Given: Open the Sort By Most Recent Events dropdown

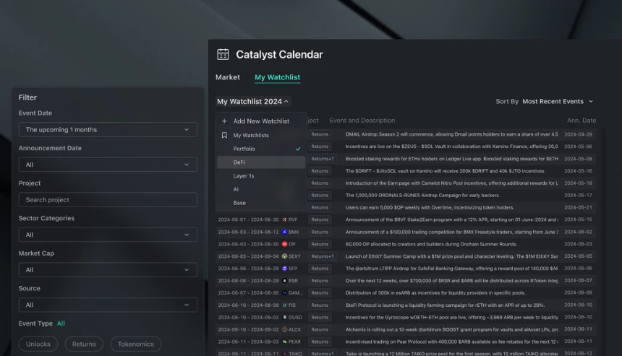Looking at the screenshot, I should [558, 102].
